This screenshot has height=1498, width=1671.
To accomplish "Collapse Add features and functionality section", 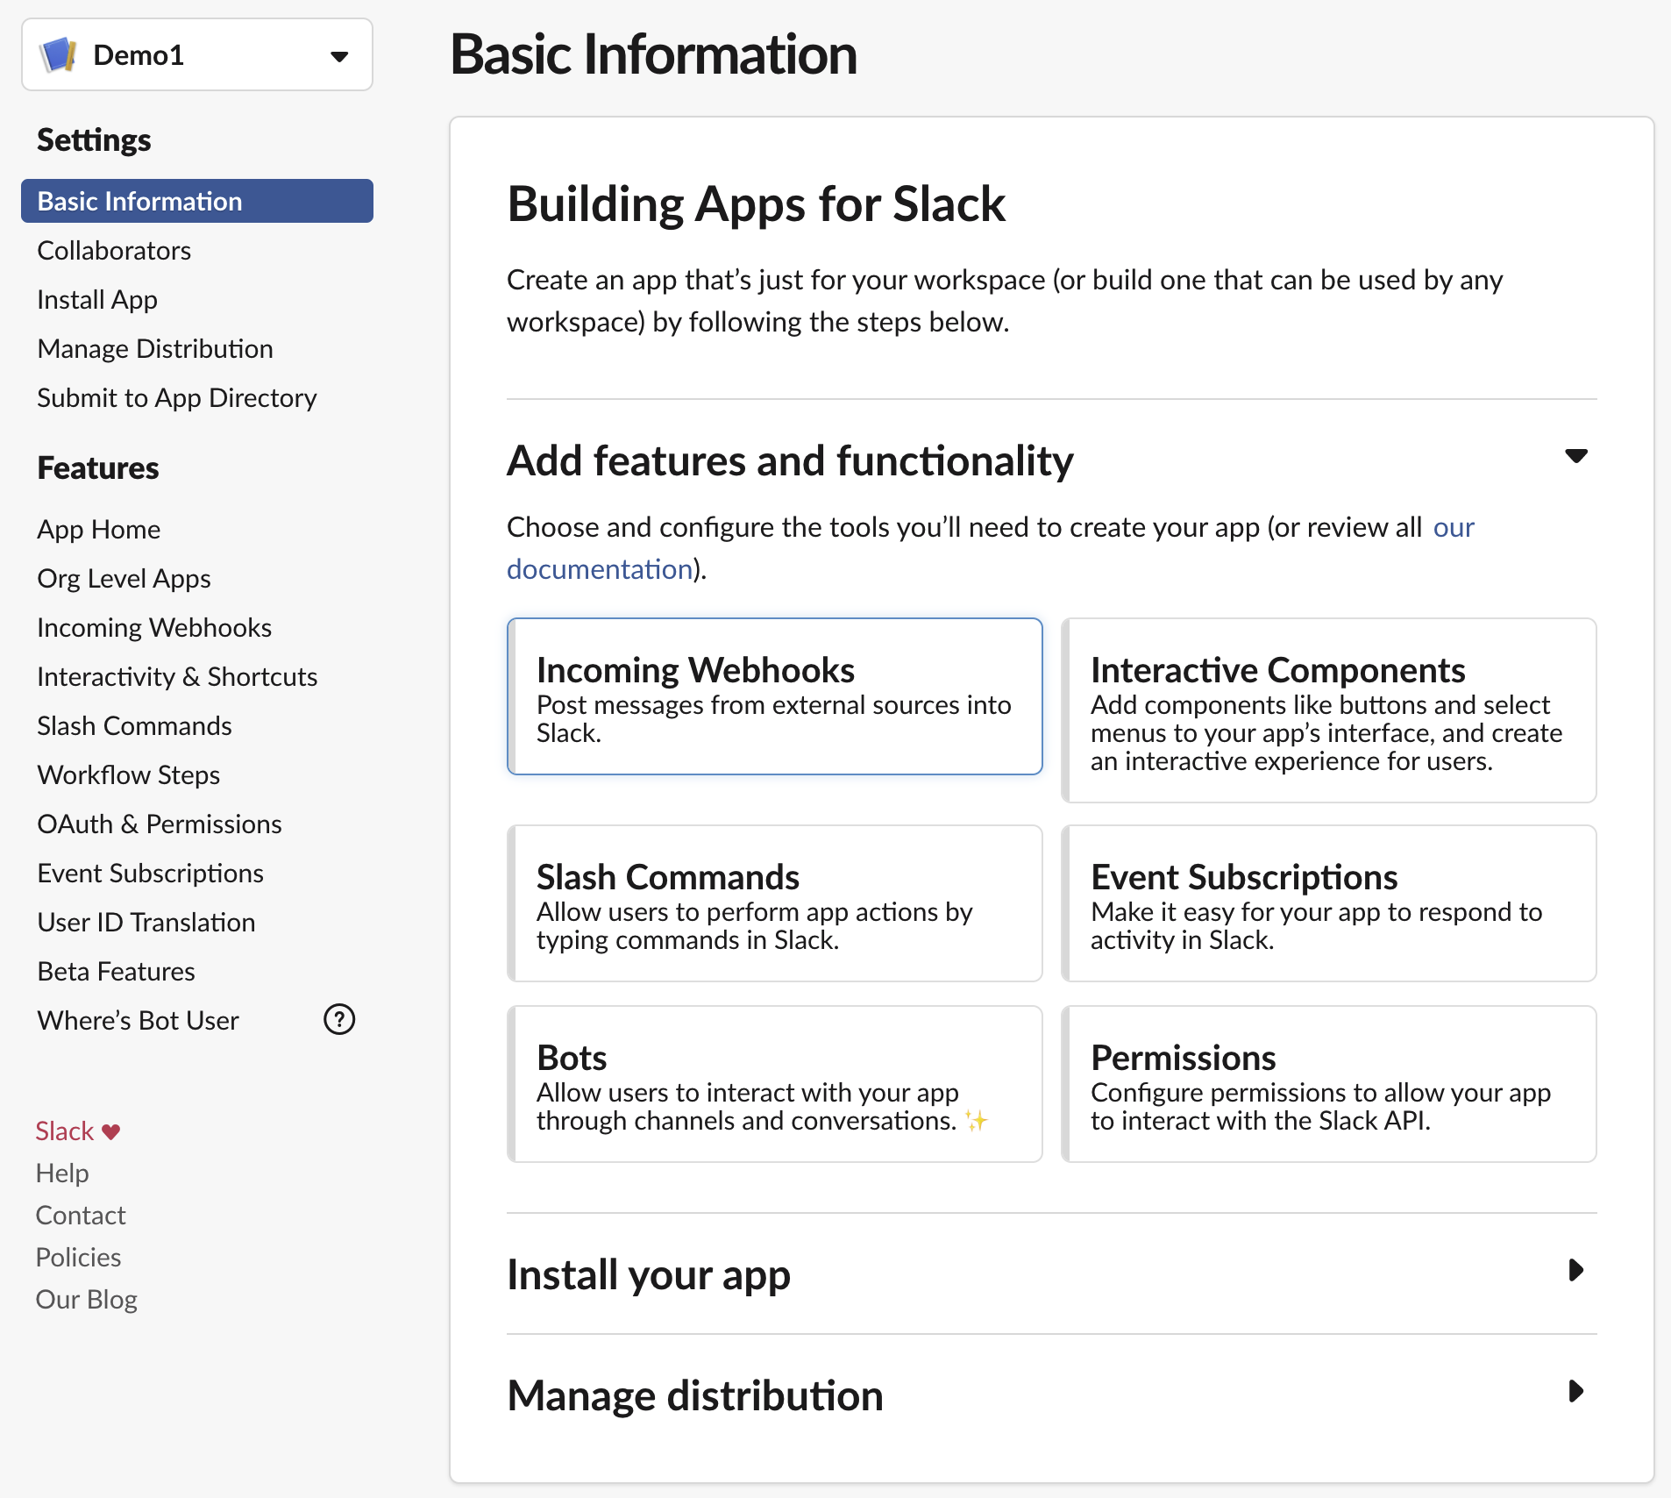I will pos(1575,456).
